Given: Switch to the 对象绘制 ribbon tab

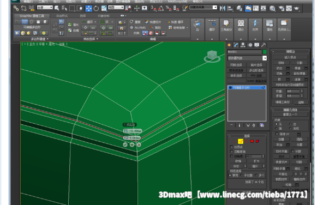Looking at the screenshot, I should click(103, 16).
